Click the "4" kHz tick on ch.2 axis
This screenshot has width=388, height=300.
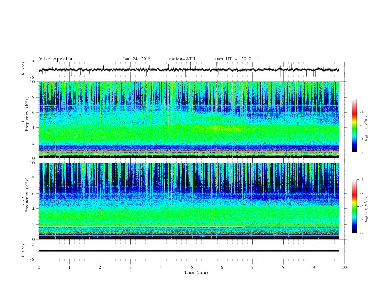34,209
